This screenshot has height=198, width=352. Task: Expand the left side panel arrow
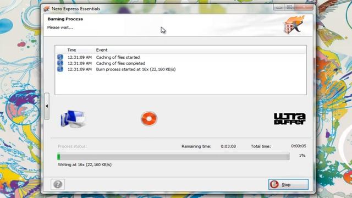47,106
